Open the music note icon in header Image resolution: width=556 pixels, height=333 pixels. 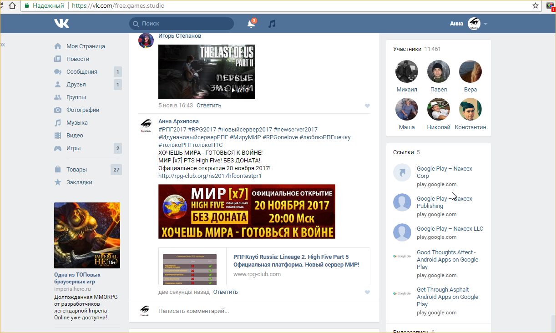[x=272, y=24]
